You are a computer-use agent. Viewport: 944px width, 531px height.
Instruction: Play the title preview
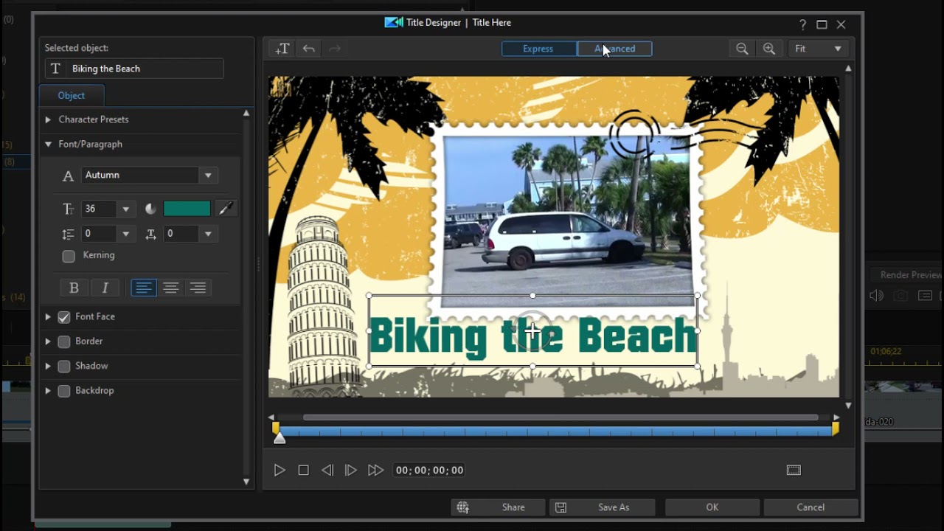[280, 471]
